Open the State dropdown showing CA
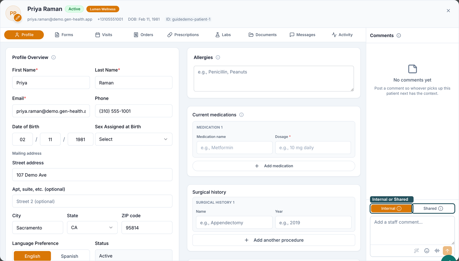Image resolution: width=459 pixels, height=261 pixels. pyautogui.click(x=92, y=227)
